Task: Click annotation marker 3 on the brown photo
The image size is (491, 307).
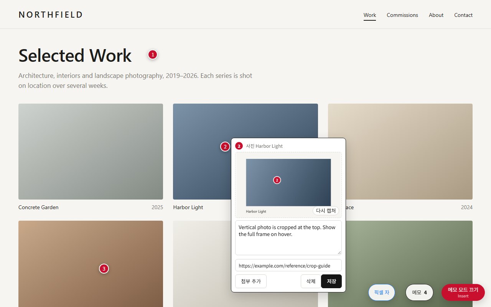Action: (104, 269)
